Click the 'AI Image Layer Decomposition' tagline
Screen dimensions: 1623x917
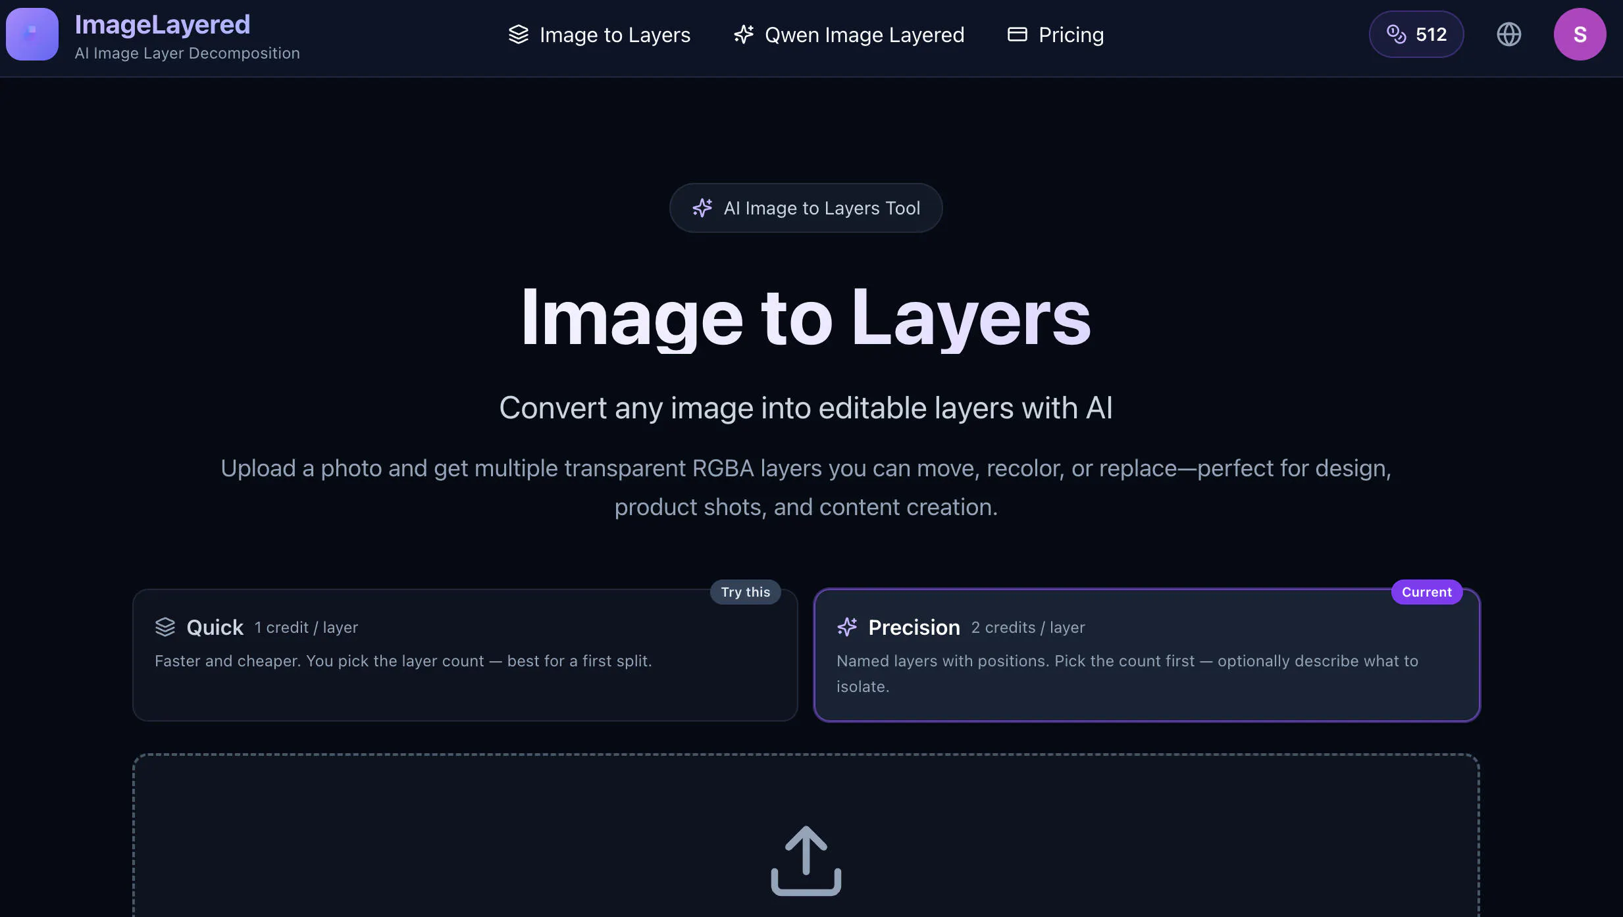tap(187, 53)
